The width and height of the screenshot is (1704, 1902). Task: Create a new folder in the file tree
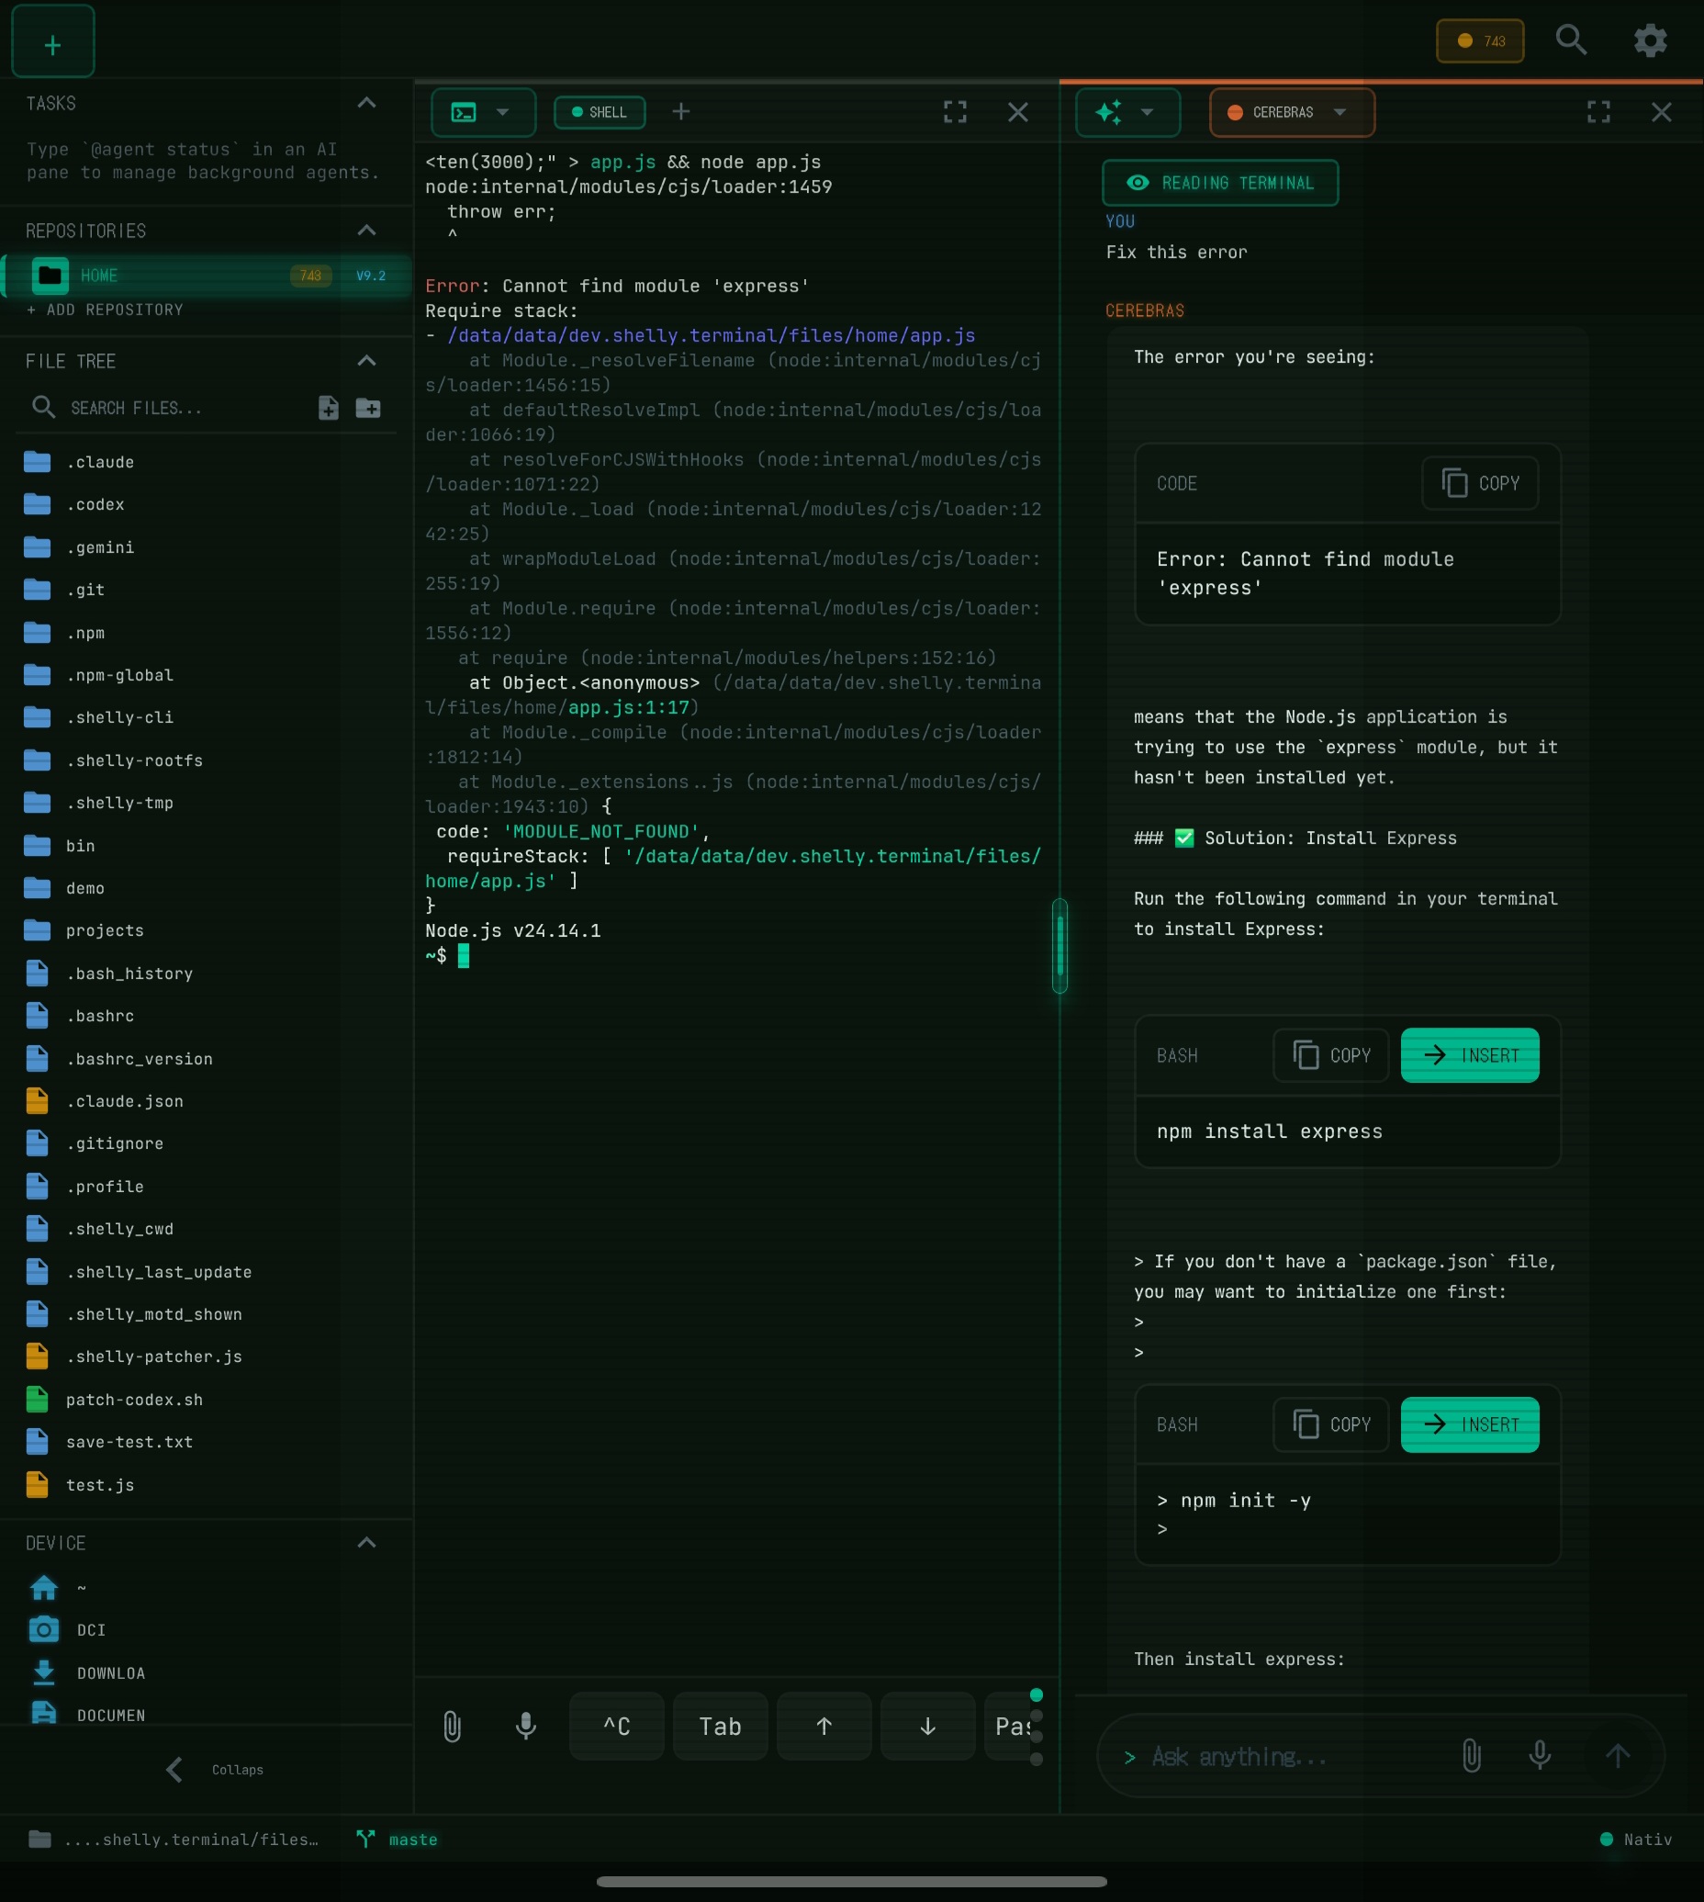pyautogui.click(x=369, y=408)
